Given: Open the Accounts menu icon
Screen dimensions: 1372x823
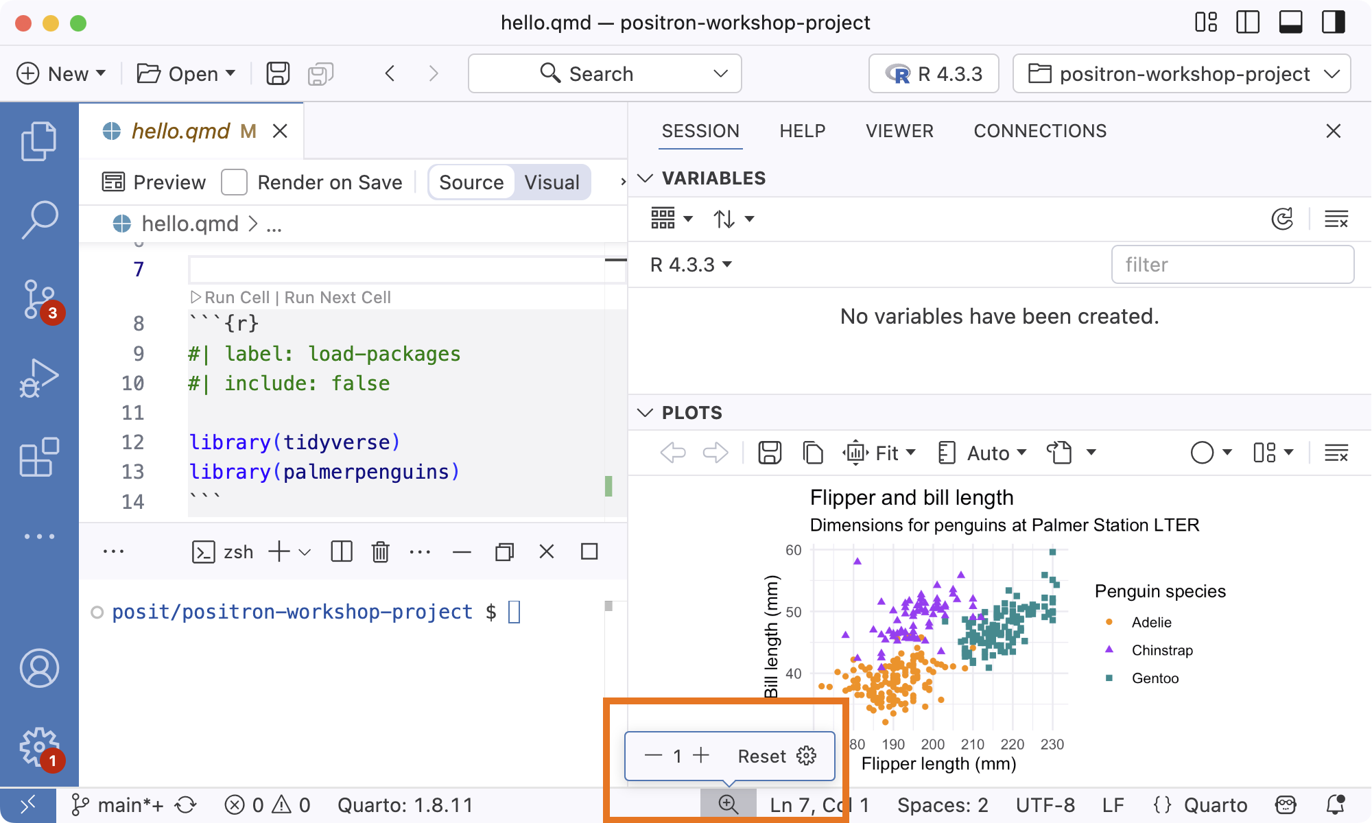Looking at the screenshot, I should coord(39,668).
